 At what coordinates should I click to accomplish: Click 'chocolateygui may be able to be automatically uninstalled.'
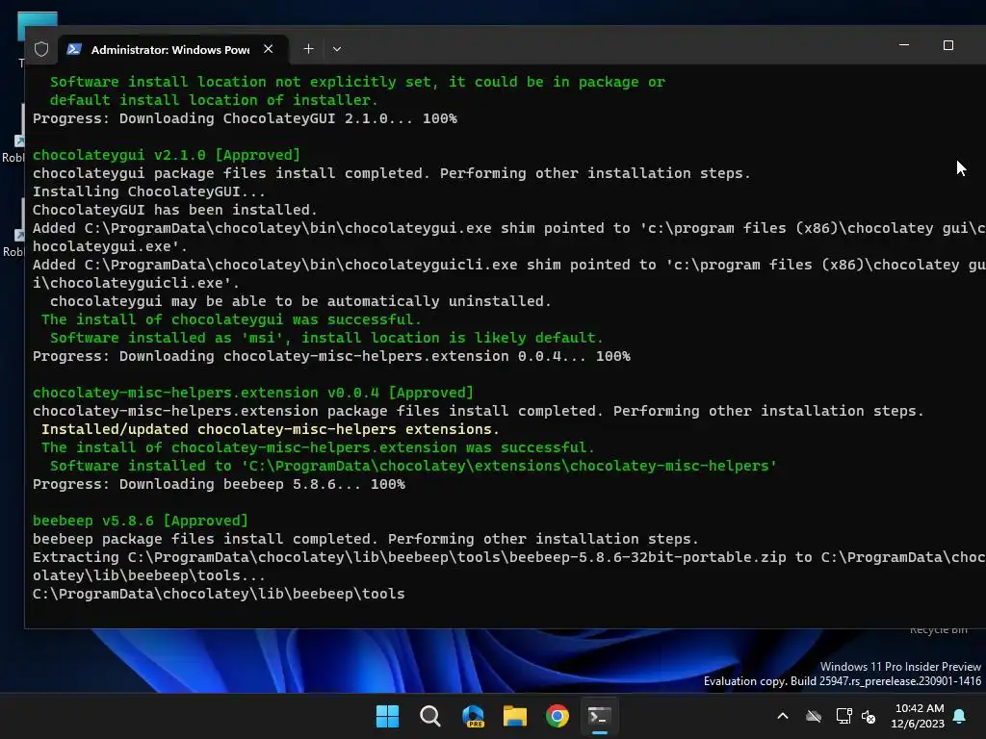pyautogui.click(x=300, y=301)
